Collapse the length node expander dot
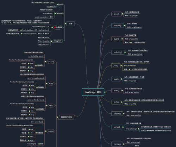 coord(122,14)
